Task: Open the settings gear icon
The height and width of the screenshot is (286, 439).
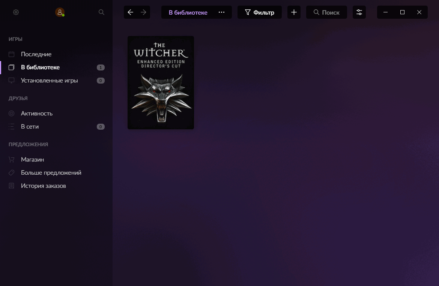Action: coord(16,12)
